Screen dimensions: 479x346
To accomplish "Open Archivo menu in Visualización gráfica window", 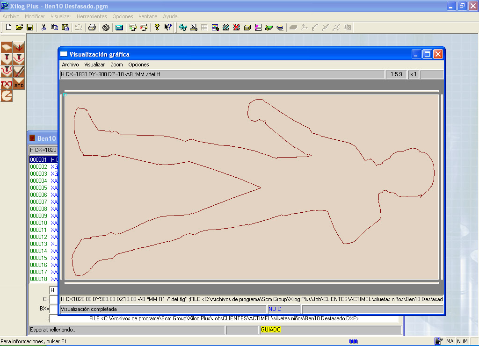I will 70,65.
